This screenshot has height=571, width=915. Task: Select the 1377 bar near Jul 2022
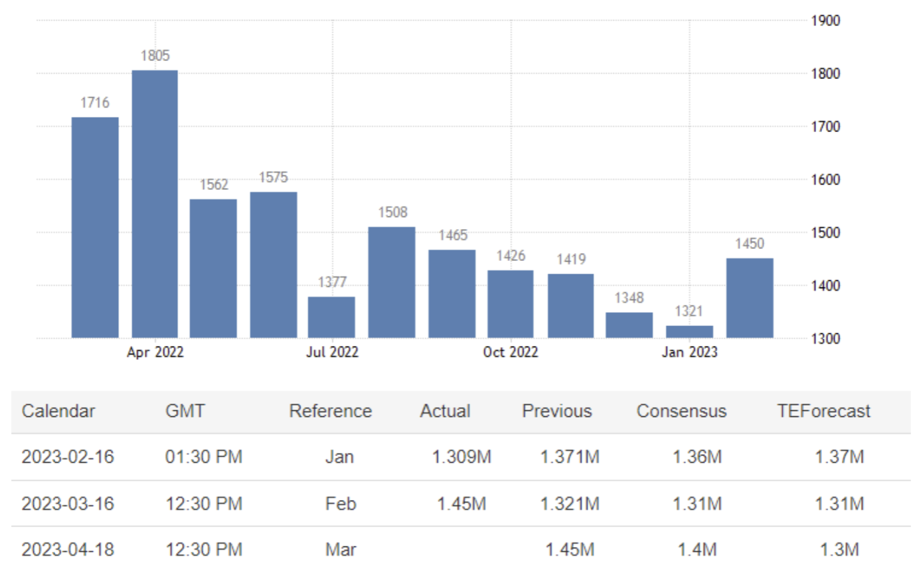click(x=331, y=317)
